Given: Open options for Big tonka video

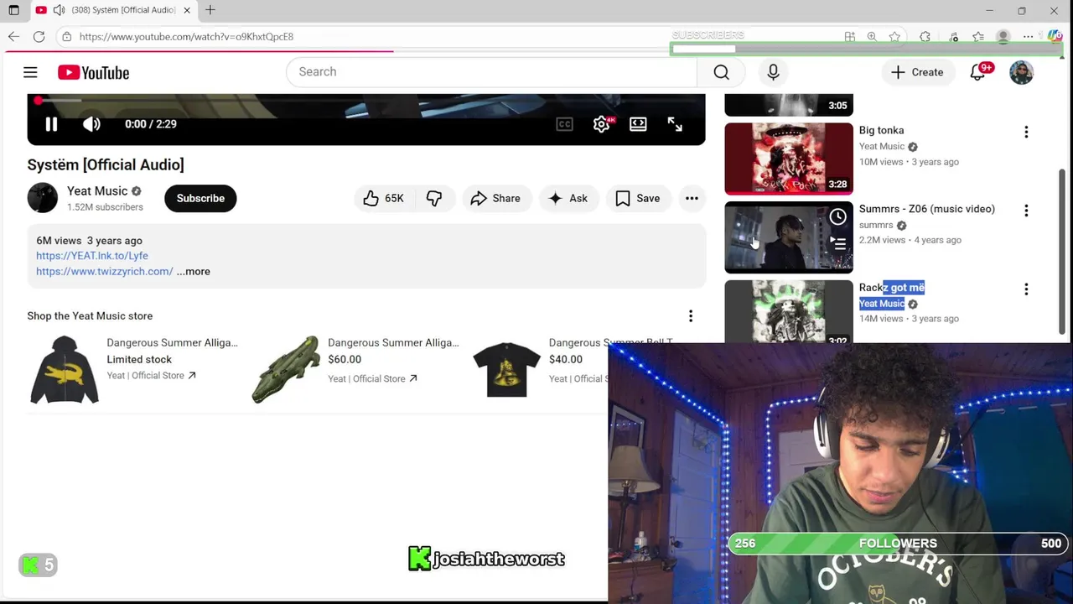Looking at the screenshot, I should coord(1026,132).
